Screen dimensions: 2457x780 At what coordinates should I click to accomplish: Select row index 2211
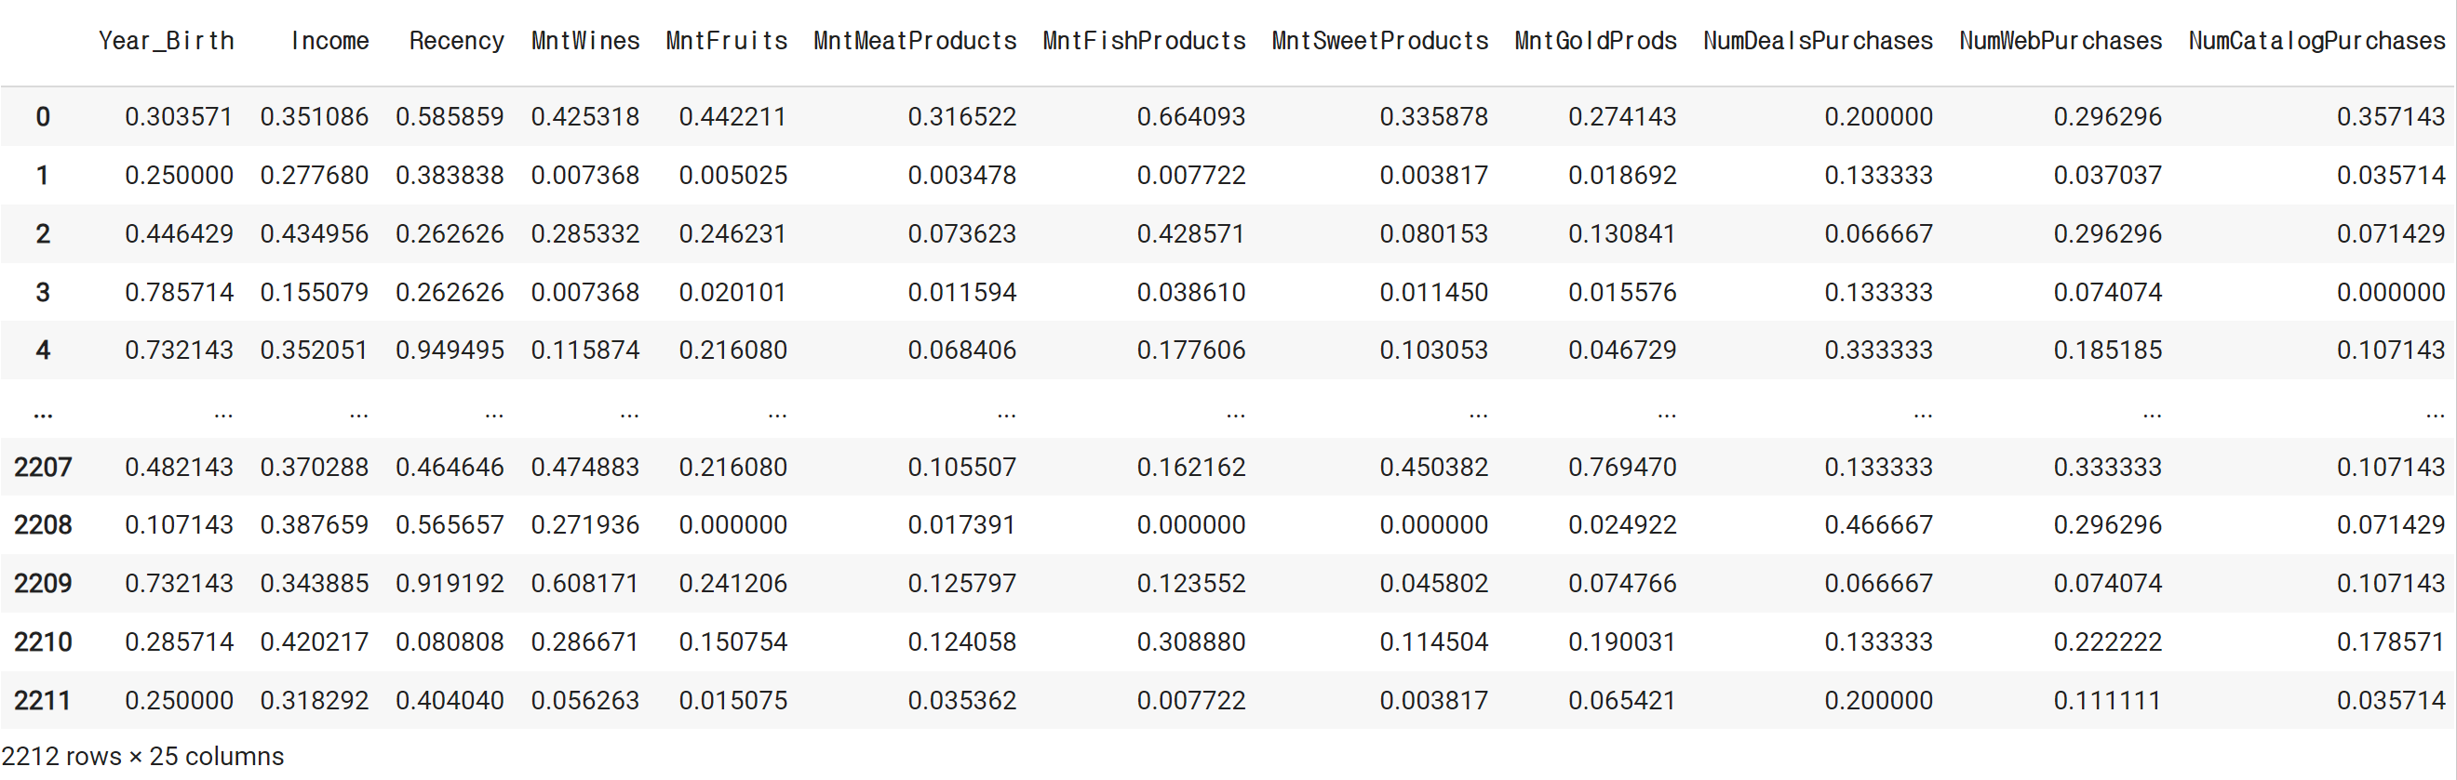point(43,700)
